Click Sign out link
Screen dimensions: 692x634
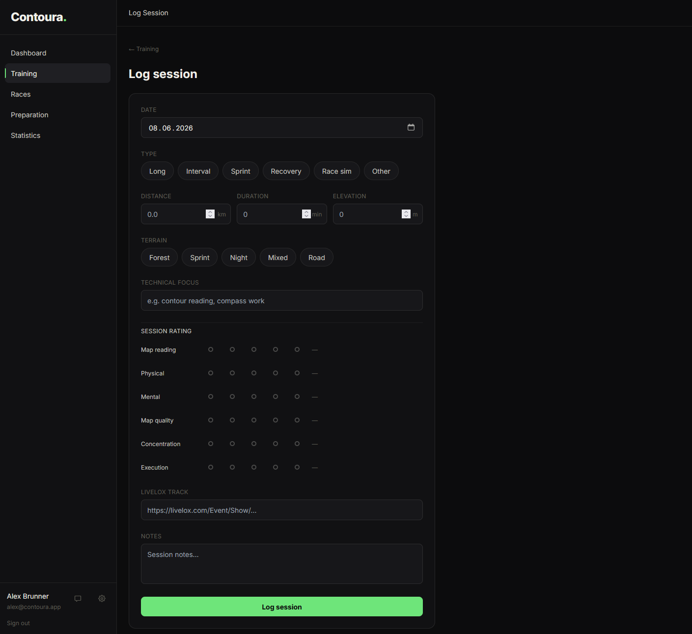click(x=18, y=623)
